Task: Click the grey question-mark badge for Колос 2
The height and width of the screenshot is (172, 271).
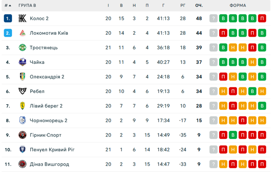Action: pyautogui.click(x=214, y=18)
